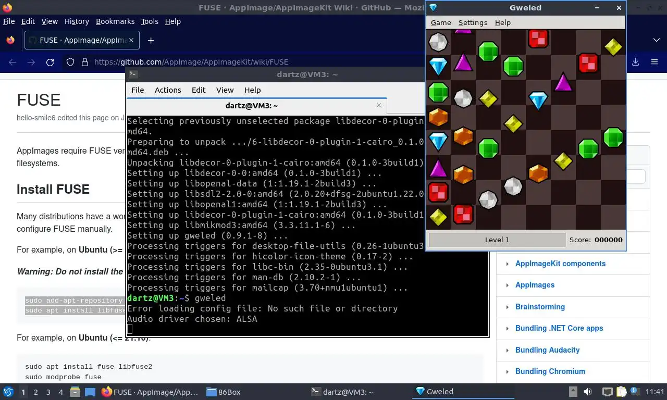Image resolution: width=667 pixels, height=400 pixels.
Task: Select dartz@VM3 terminal tab
Action: [257, 105]
